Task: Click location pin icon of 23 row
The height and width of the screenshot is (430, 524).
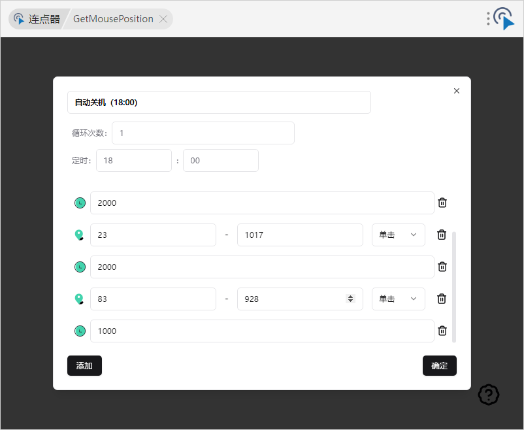Action: 79,235
